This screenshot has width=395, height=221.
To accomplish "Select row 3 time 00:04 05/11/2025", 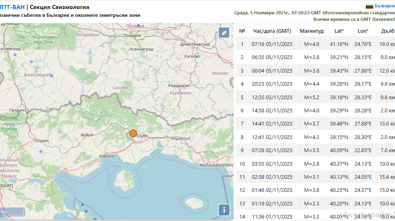I will tap(272, 71).
